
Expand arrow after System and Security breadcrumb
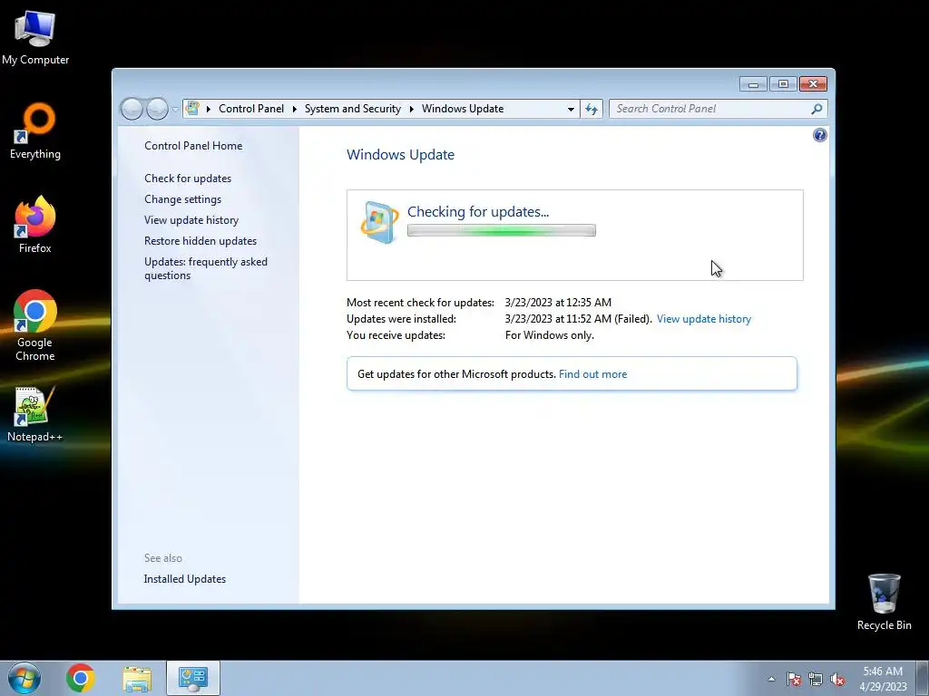coord(411,109)
